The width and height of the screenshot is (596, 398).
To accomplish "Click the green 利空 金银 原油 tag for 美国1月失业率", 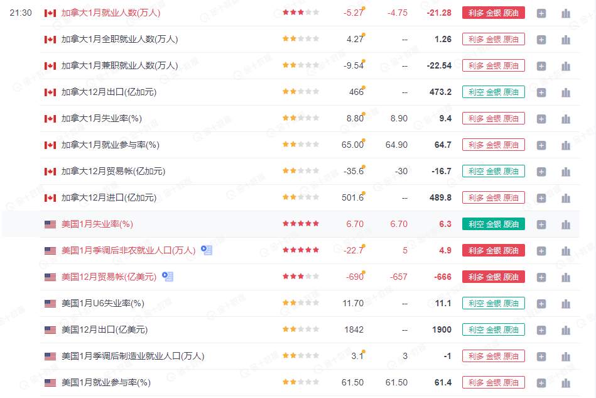I will 494,224.
